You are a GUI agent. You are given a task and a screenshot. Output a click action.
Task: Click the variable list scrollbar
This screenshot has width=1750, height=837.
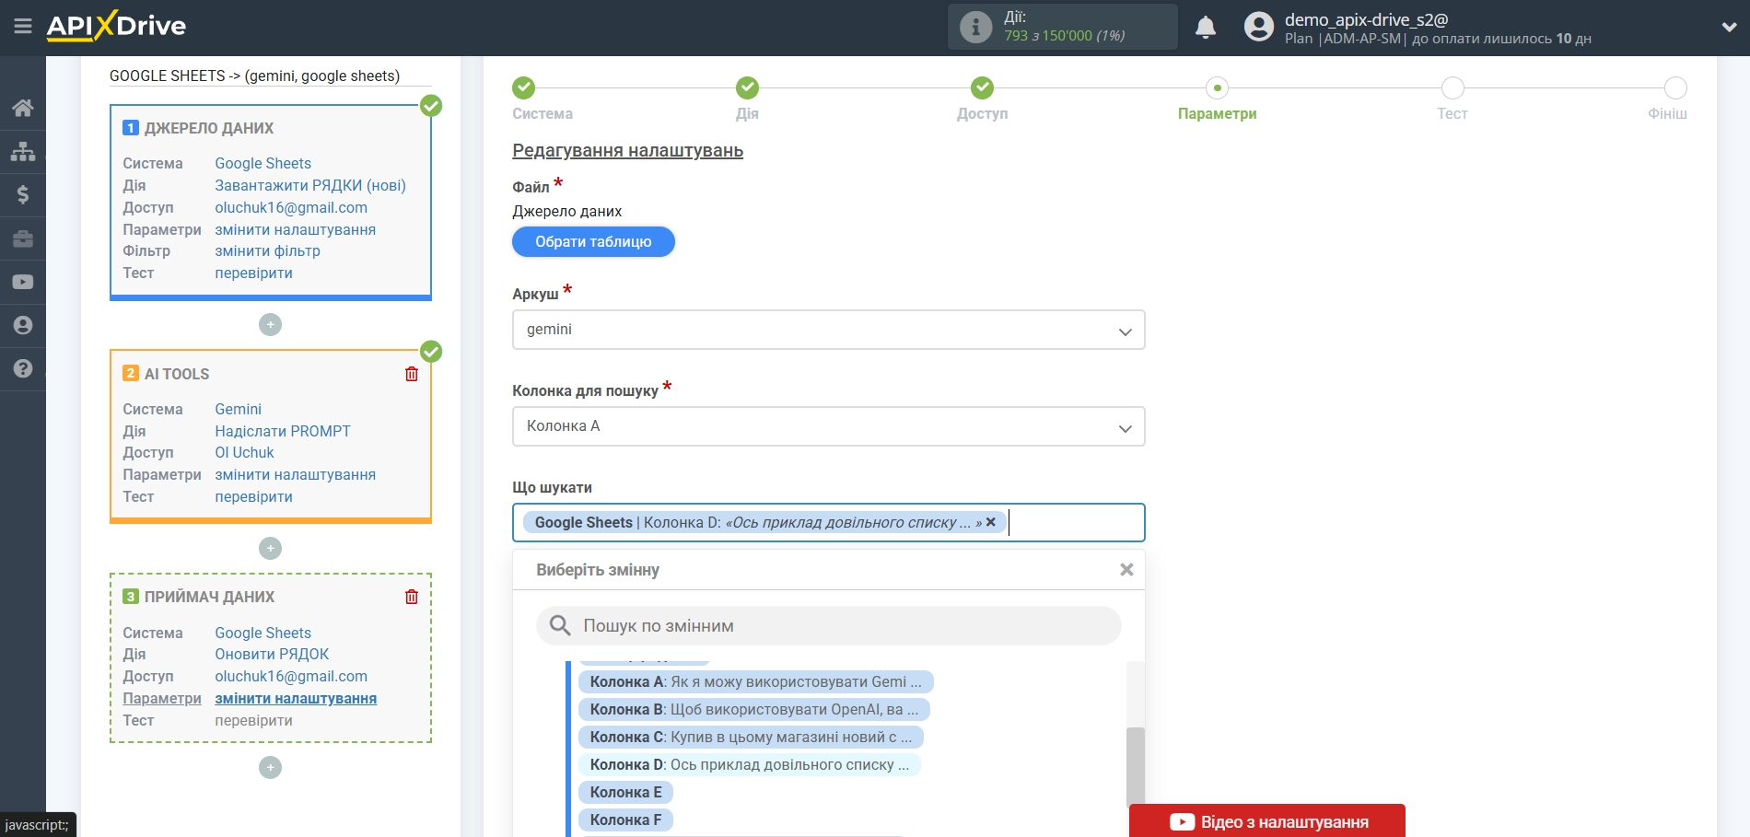pos(1136,767)
